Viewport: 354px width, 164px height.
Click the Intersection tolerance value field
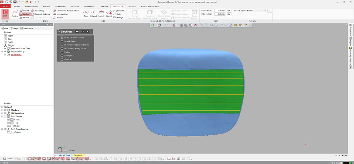(220, 14)
